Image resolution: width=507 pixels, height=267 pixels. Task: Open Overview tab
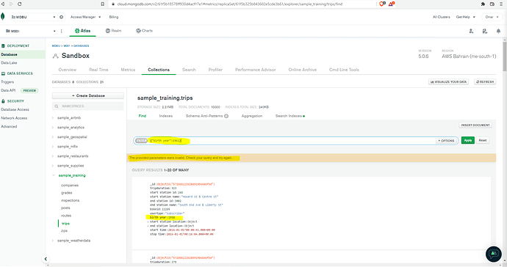68,70
